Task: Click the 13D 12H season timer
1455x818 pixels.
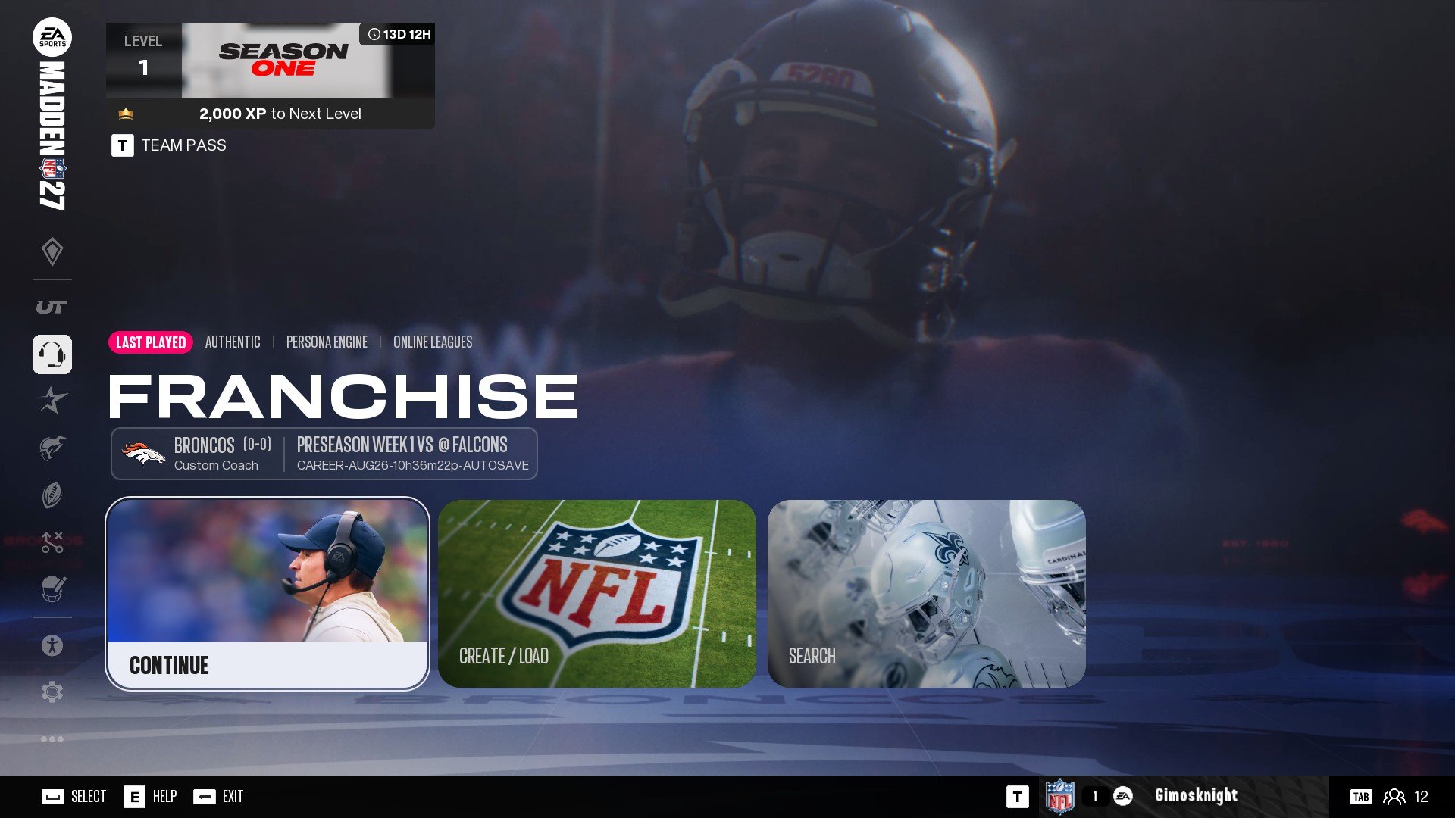Action: click(x=399, y=34)
